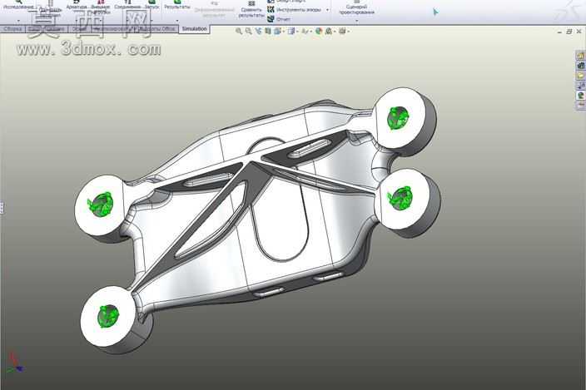
Task: Switch to the Продукты Office tab
Action: pyautogui.click(x=156, y=29)
